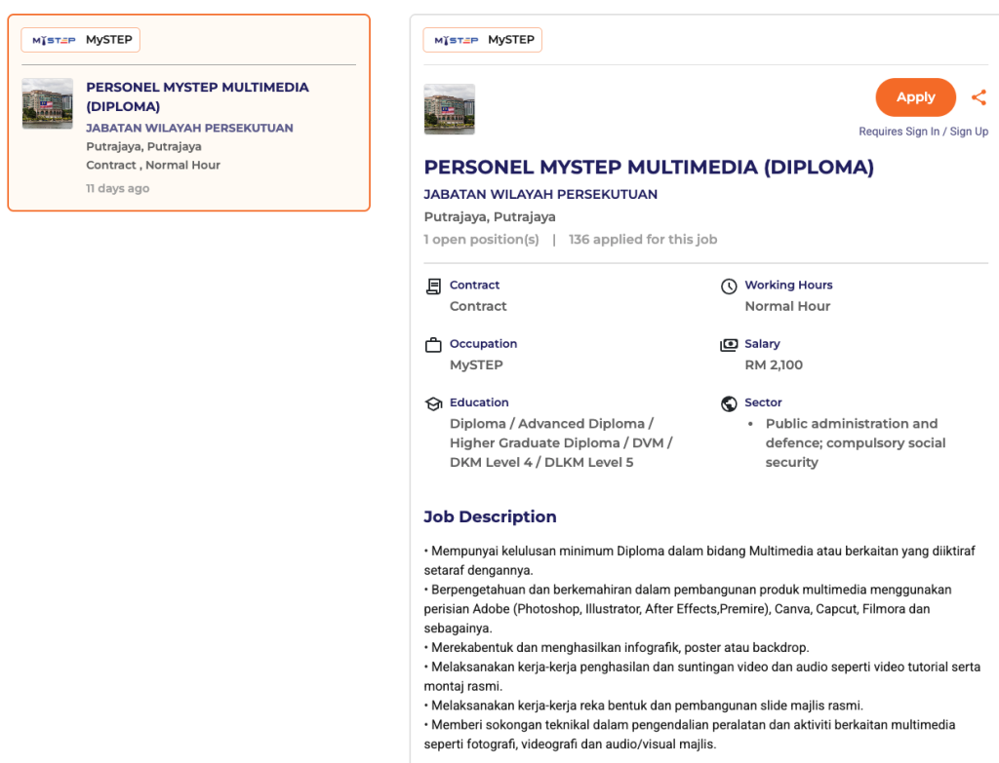Click the Salary banknote icon
Image resolution: width=999 pixels, height=763 pixels.
[729, 345]
